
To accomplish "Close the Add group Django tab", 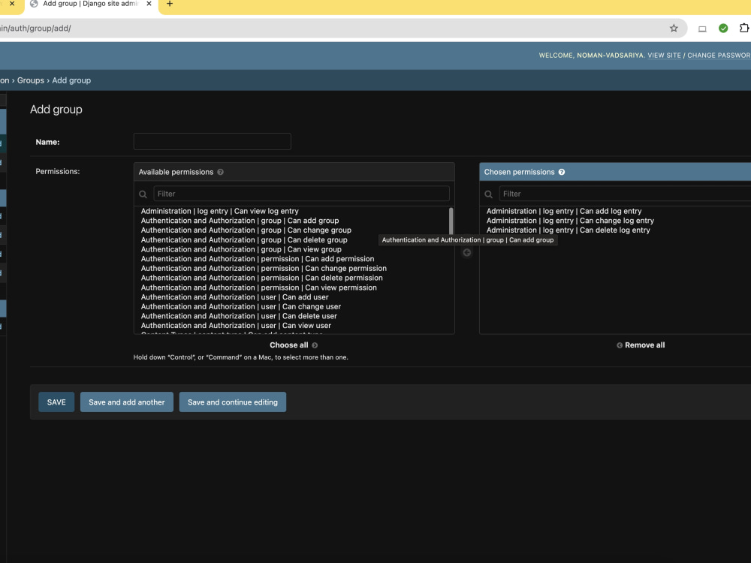I will click(x=149, y=4).
